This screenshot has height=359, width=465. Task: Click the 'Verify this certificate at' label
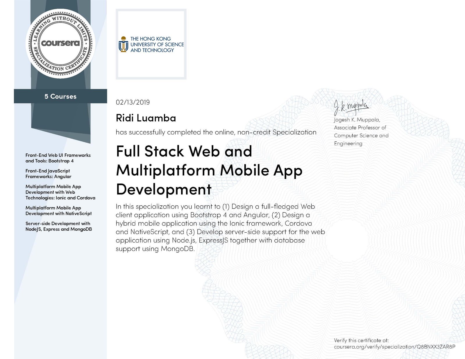[361, 340]
